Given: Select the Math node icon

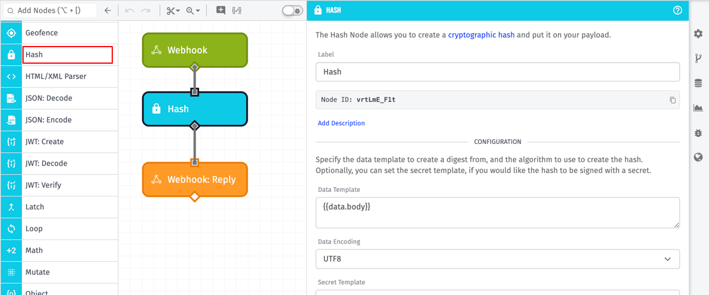Looking at the screenshot, I should coord(11,251).
